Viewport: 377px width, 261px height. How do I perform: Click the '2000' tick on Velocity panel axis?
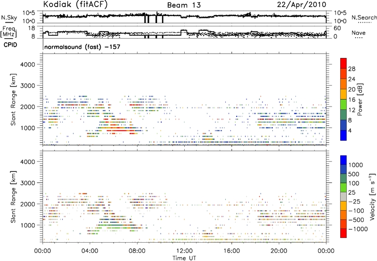click(27, 204)
